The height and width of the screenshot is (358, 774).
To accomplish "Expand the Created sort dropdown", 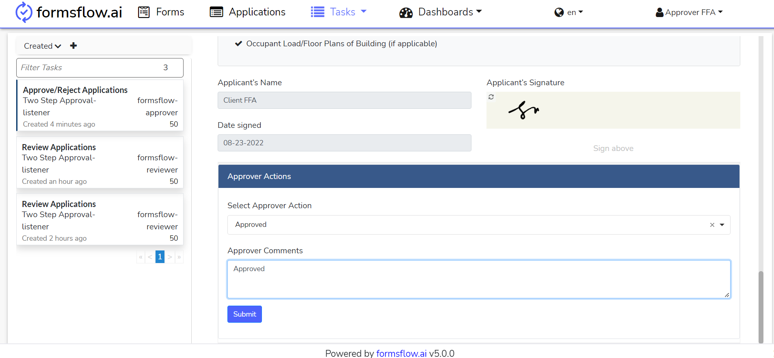I will coord(43,46).
